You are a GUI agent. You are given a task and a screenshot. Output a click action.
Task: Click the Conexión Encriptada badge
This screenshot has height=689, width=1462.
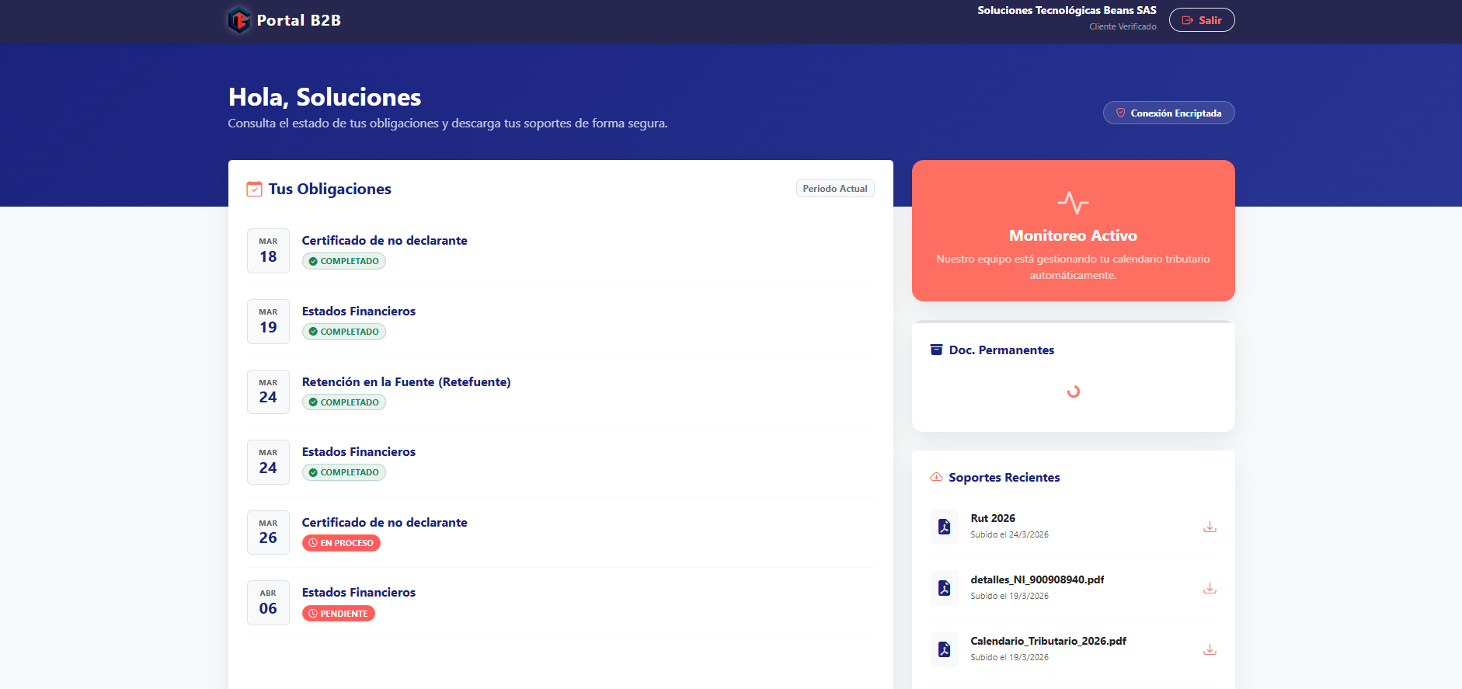[x=1168, y=113]
